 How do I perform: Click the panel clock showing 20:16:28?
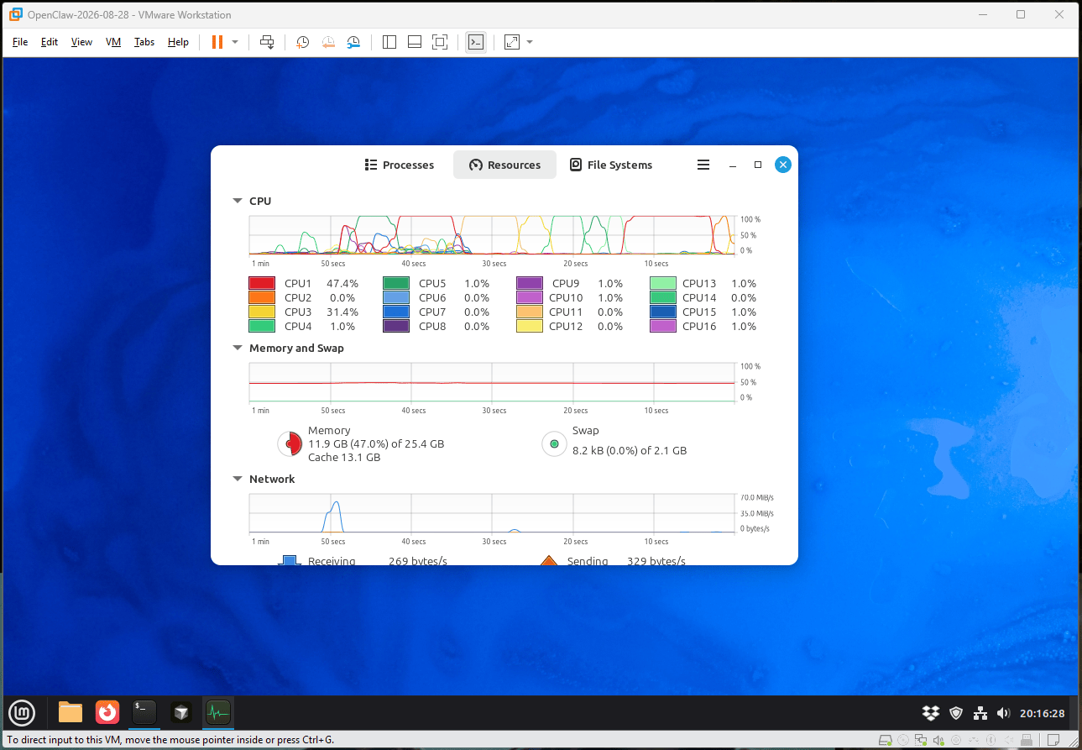coord(1042,713)
